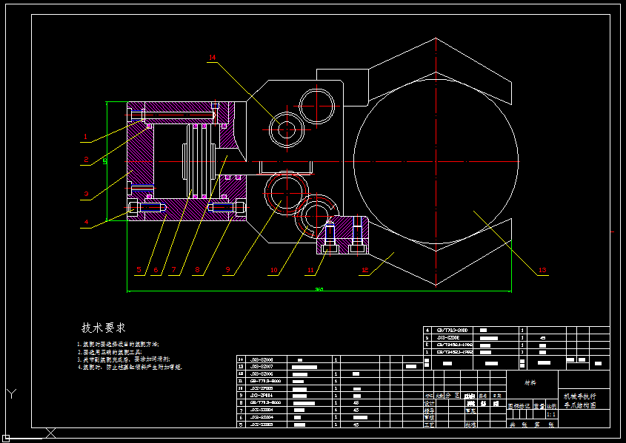This screenshot has height=443, width=626.
Task: Select part balloon number 5
Action: (139, 270)
